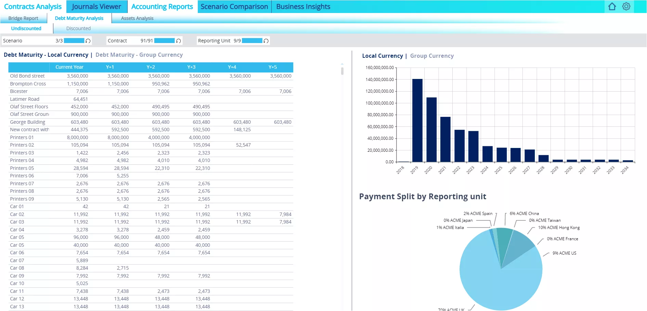
Task: Click the 2019 bar in chart
Action: 417,120
